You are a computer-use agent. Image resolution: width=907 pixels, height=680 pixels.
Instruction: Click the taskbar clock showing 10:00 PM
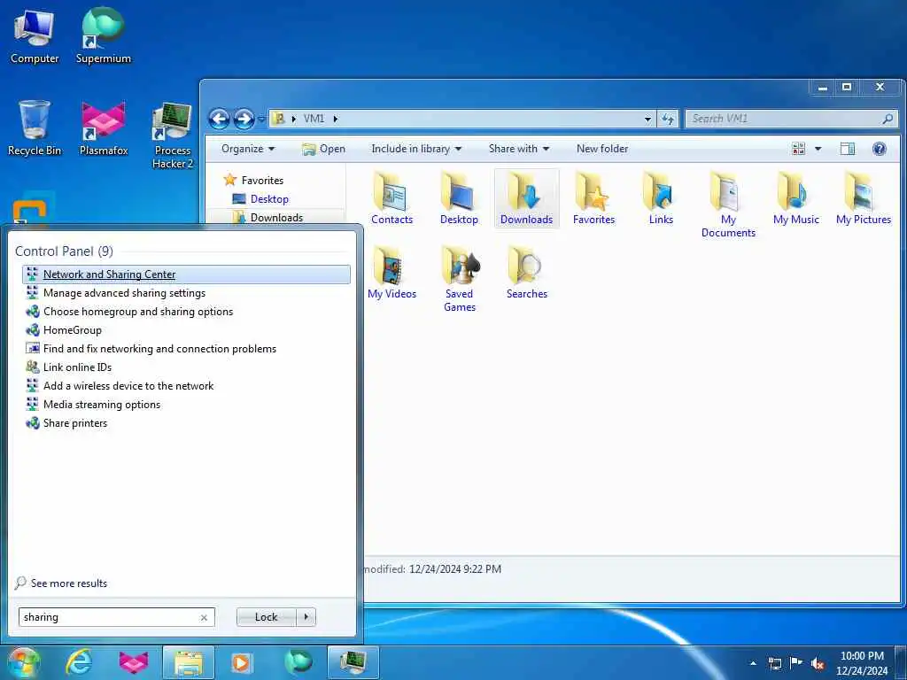(x=861, y=663)
